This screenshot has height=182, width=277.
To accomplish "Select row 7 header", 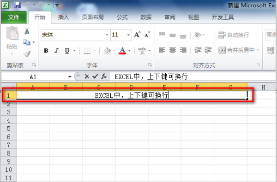I will pyautogui.click(x=9, y=145).
